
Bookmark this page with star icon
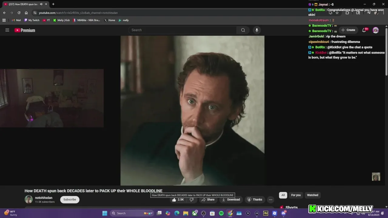point(337,13)
